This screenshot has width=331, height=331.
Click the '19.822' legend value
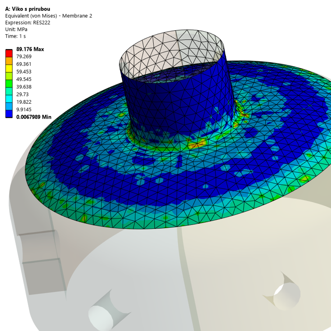pyautogui.click(x=24, y=102)
